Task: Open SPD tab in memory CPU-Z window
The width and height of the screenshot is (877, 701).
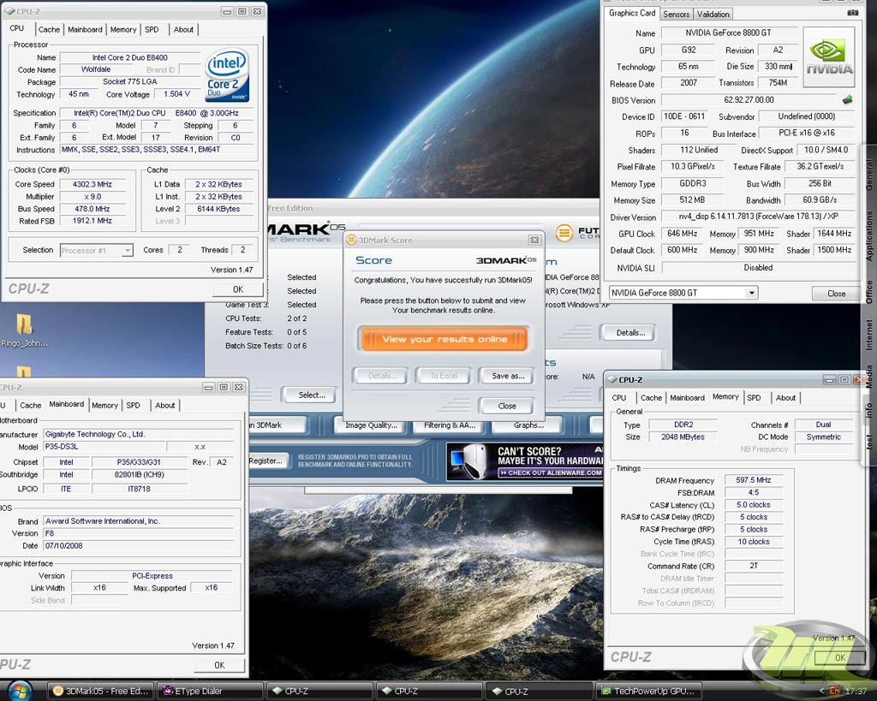Action: tap(754, 398)
